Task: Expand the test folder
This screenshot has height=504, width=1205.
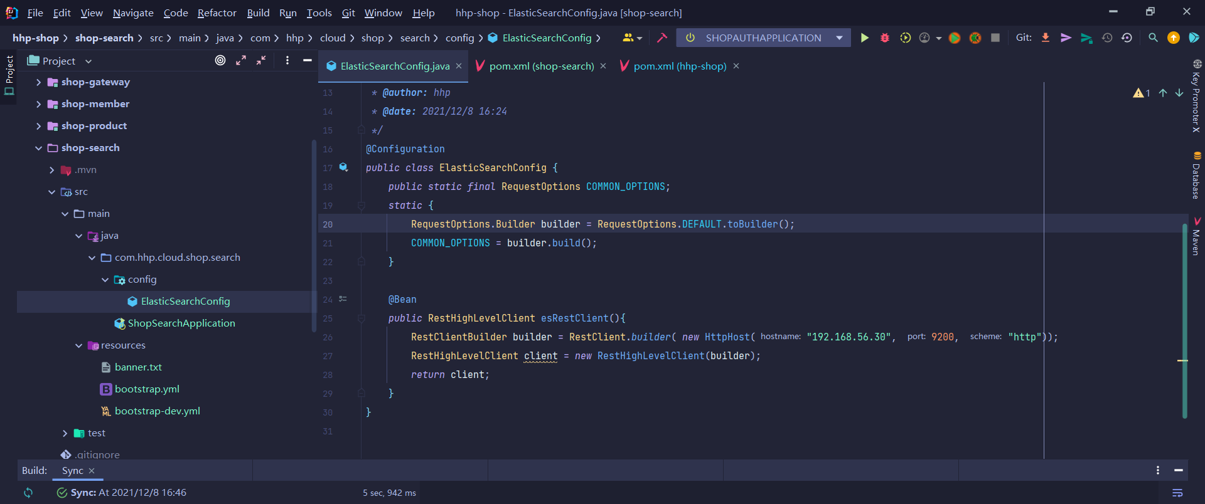Action: point(65,433)
